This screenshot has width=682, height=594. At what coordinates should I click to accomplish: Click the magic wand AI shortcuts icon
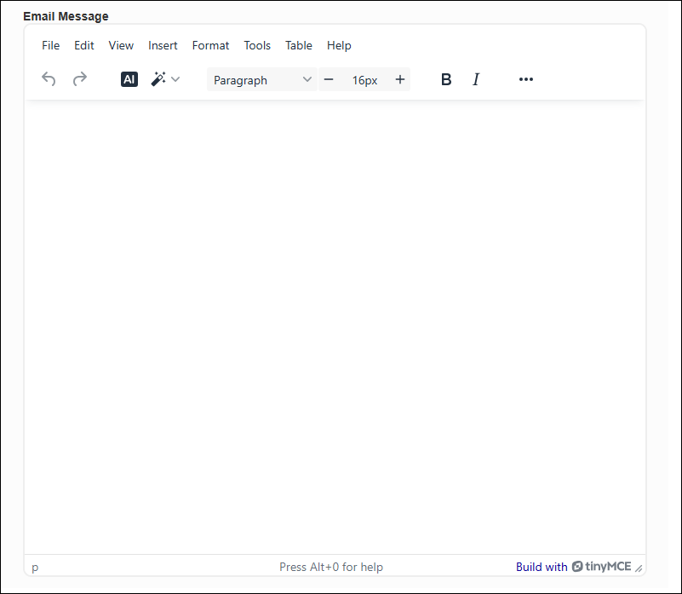[158, 79]
